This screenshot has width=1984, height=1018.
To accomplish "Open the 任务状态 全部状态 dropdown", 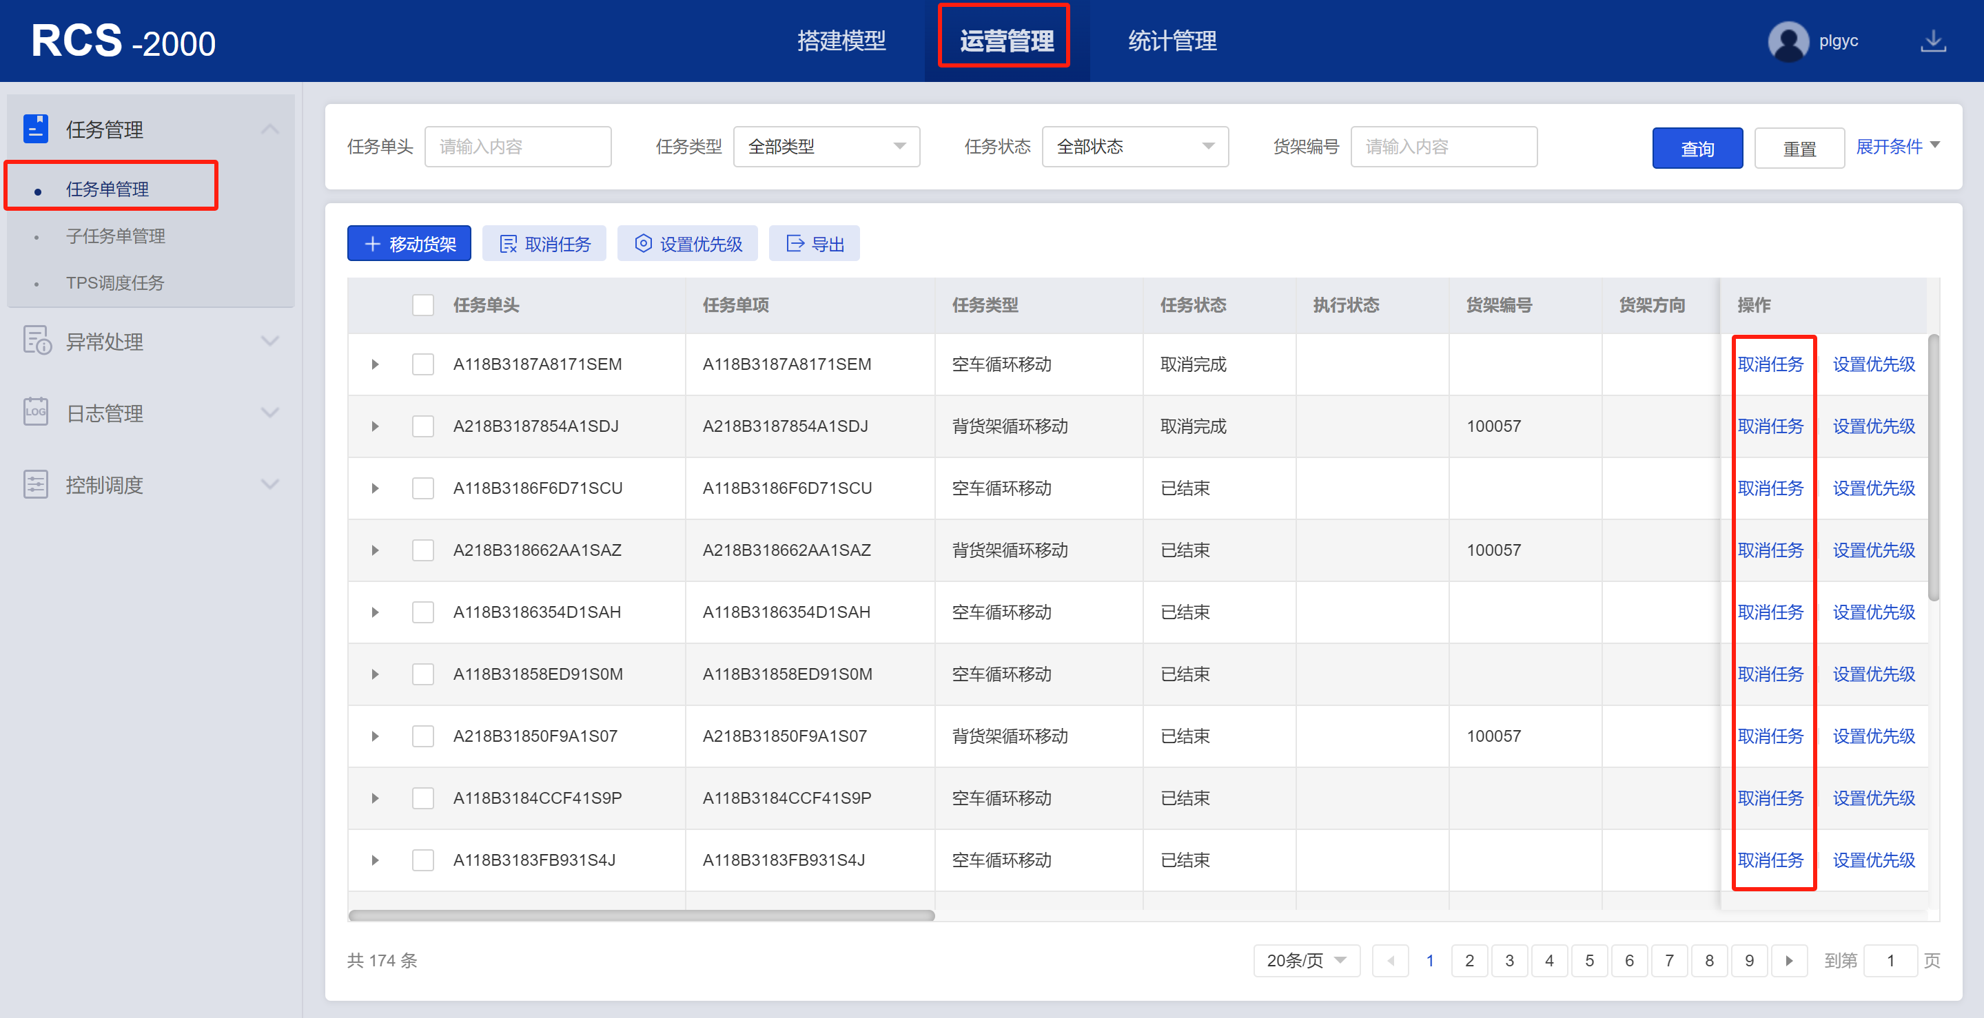I will pyautogui.click(x=1134, y=146).
